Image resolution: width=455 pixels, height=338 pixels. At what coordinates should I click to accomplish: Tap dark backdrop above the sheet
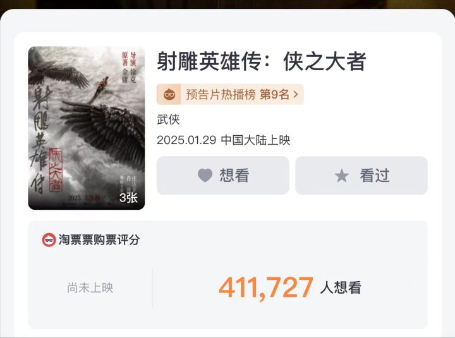click(227, 4)
